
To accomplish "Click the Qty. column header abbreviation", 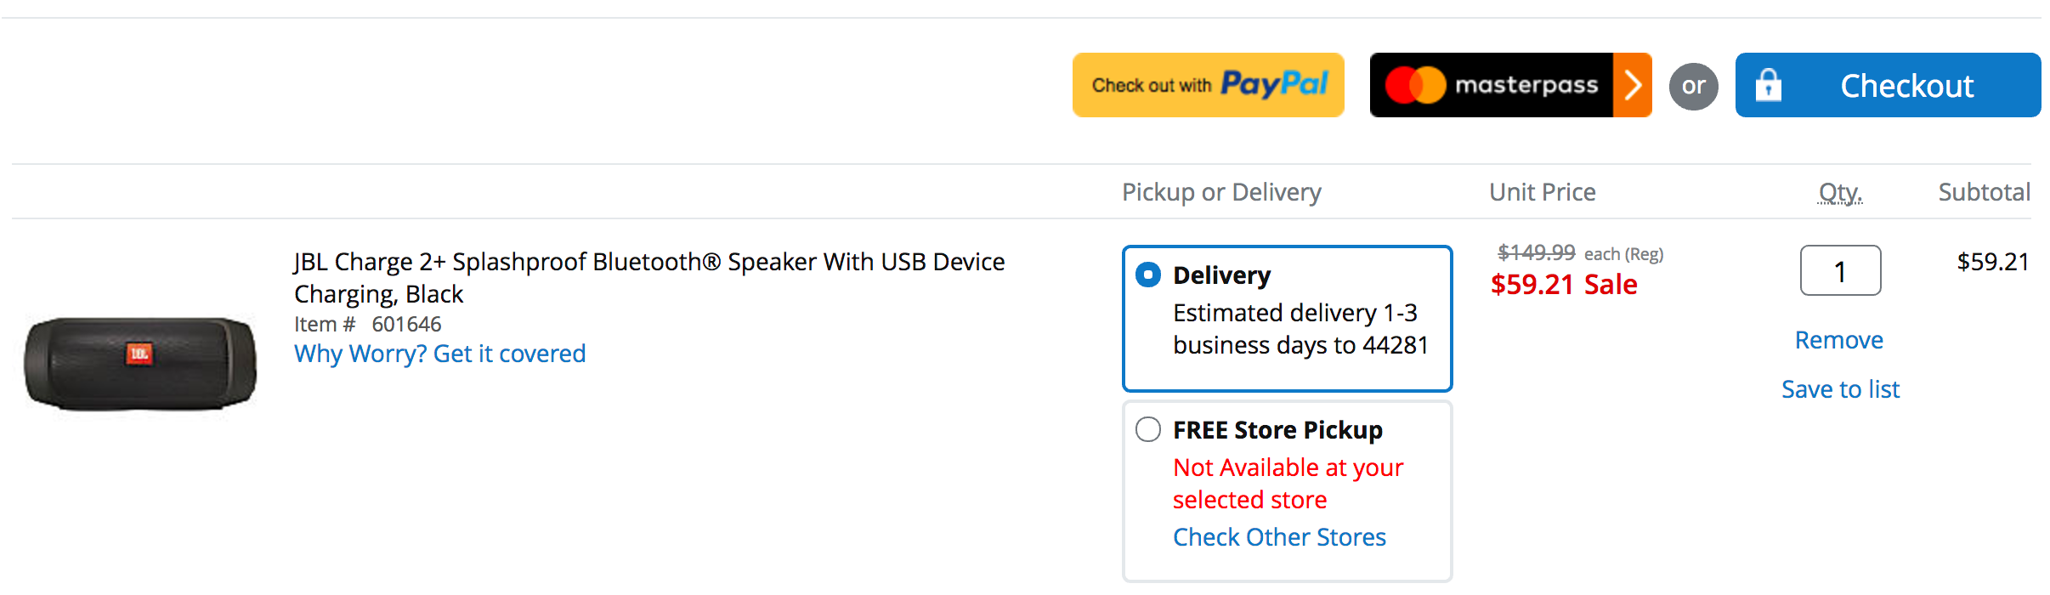I will [1840, 192].
